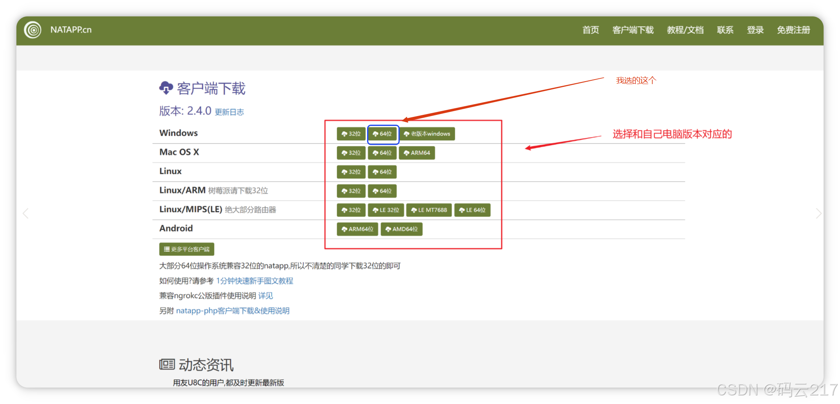Open 1分钟快速新手图文教程 link
Image resolution: width=840 pixels, height=404 pixels.
tap(255, 281)
